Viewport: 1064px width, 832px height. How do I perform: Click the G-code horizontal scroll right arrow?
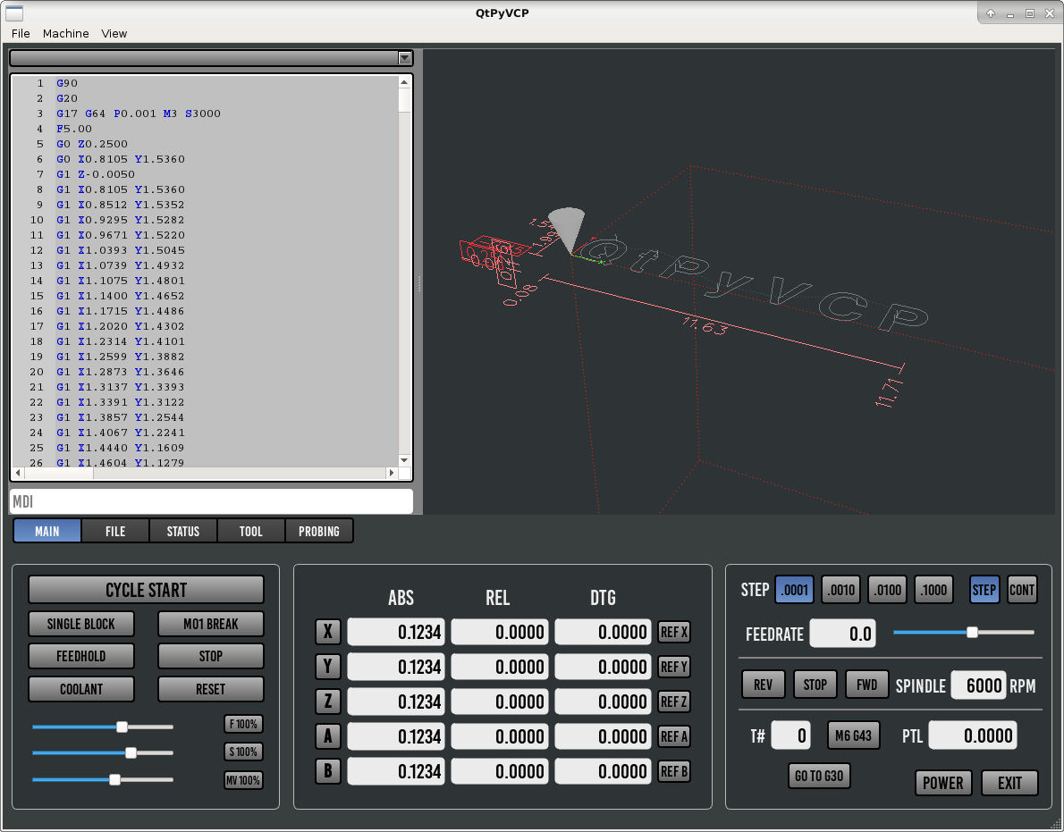pos(391,473)
